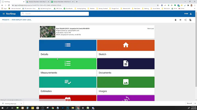Open the Sketch tile with house icon
197x110 pixels.
click(126, 49)
